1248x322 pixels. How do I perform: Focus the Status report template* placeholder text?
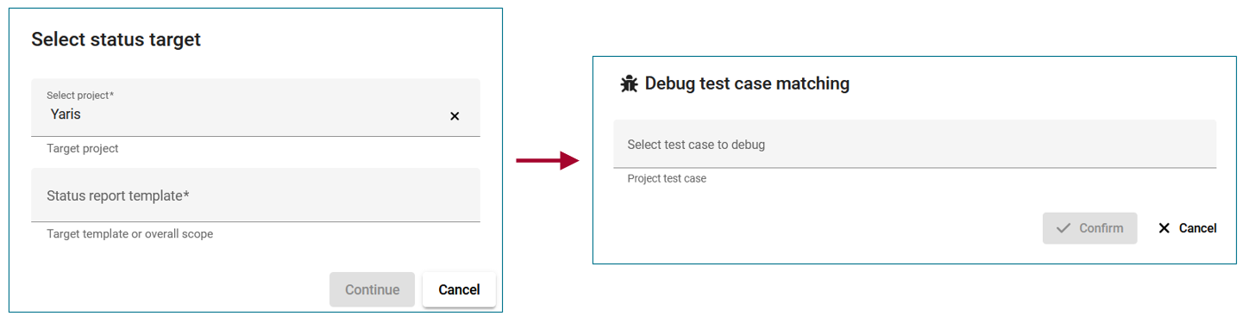pyautogui.click(x=118, y=195)
